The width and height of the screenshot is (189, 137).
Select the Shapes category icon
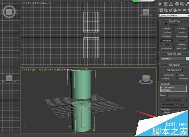pyautogui.click(x=166, y=10)
